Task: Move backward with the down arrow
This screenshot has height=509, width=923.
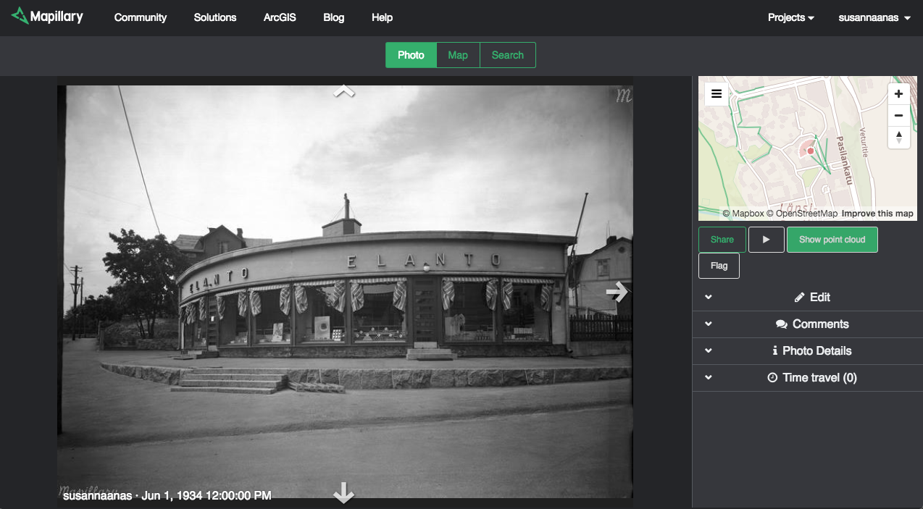Action: pos(343,494)
